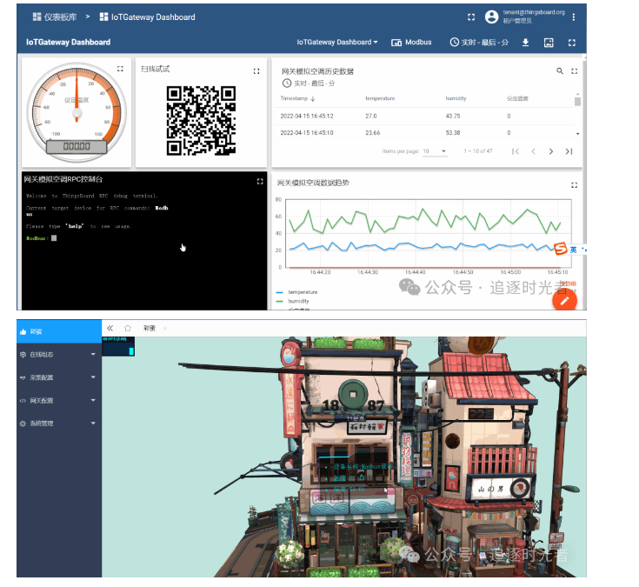This screenshot has height=587, width=639.
Task: Sort by humidity column header
Action: click(x=456, y=98)
